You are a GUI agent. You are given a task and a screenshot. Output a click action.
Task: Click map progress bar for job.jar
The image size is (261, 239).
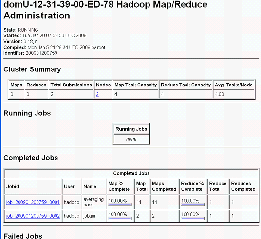[x=120, y=219]
